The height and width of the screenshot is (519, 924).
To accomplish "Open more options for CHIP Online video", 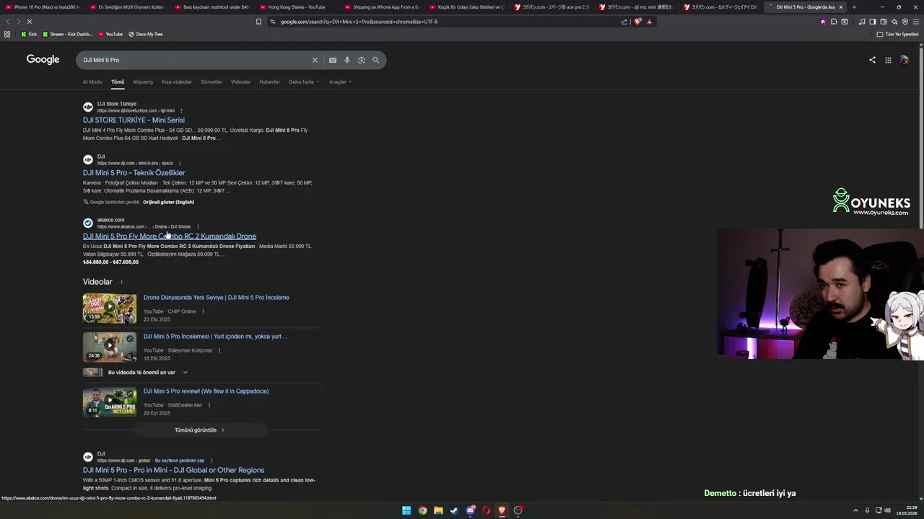I will (203, 311).
